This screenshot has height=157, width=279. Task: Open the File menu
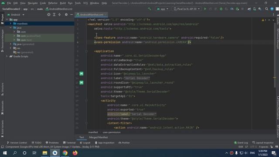pos(9,3)
